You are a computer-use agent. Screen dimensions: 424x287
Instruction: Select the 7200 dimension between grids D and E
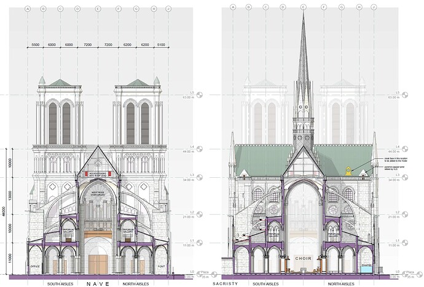(x=88, y=45)
